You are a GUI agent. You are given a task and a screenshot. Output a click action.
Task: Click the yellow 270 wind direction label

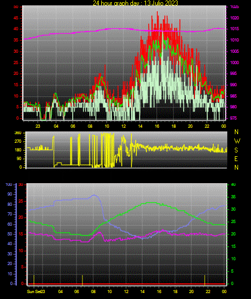pyautogui.click(x=18, y=142)
